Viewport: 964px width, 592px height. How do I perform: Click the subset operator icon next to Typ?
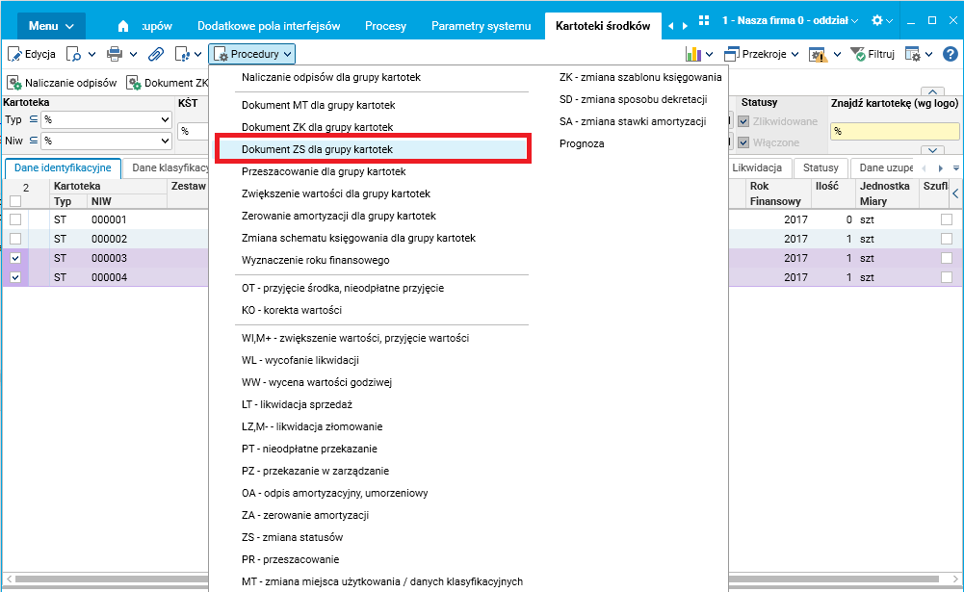33,119
